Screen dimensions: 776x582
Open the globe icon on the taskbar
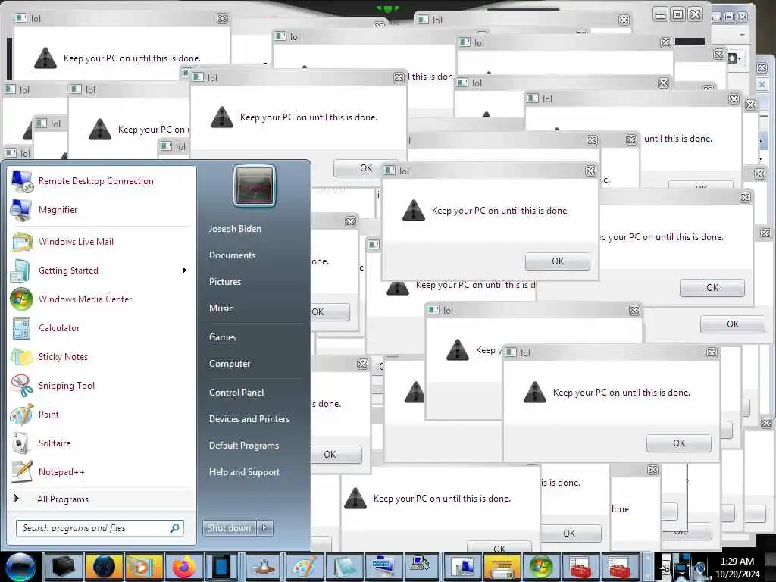pyautogui.click(x=103, y=567)
